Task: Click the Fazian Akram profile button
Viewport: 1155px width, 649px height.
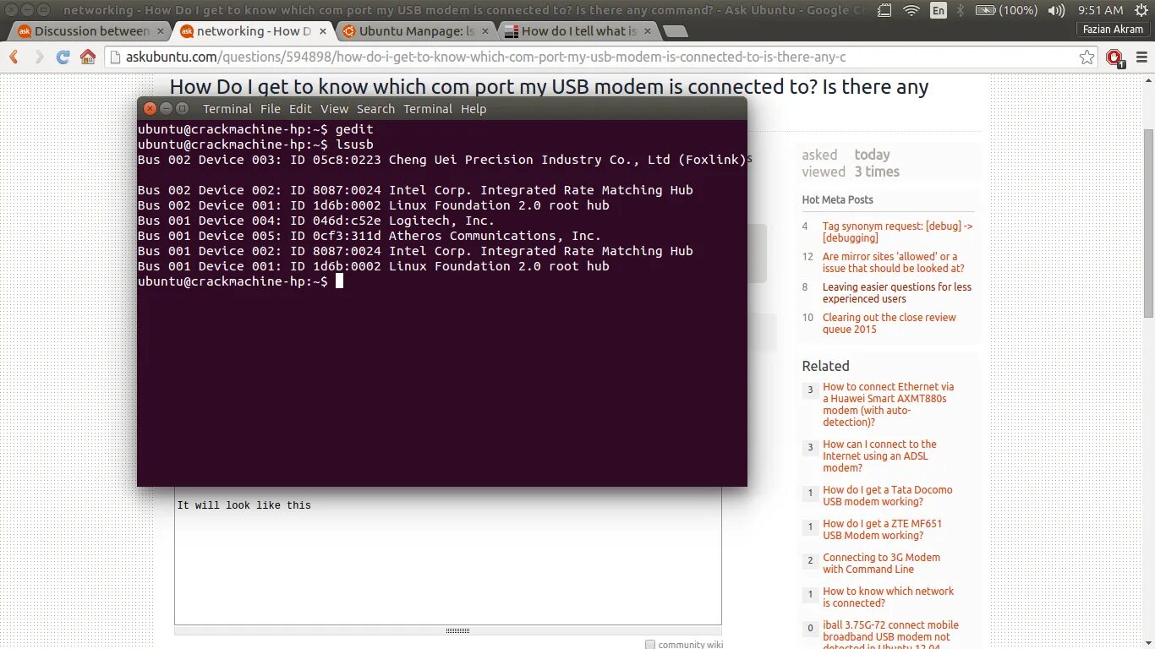Action: point(1113,30)
